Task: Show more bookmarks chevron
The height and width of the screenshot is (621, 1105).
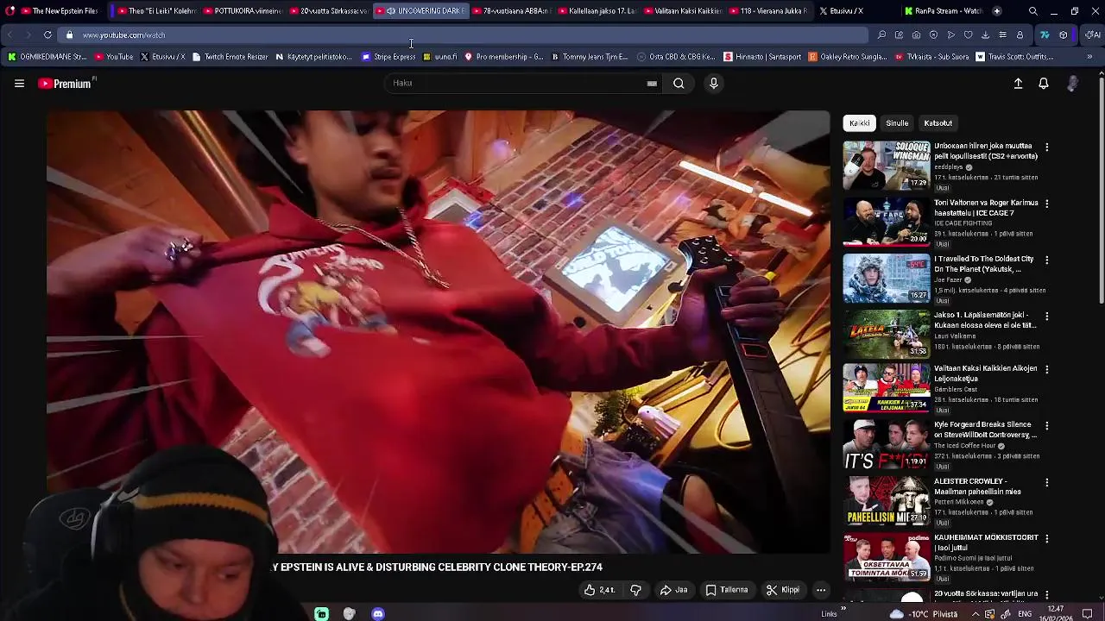Action: click(1089, 57)
